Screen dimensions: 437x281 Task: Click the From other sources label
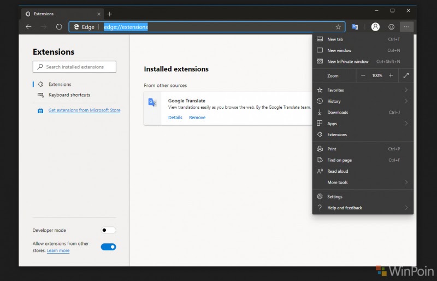[x=166, y=85]
